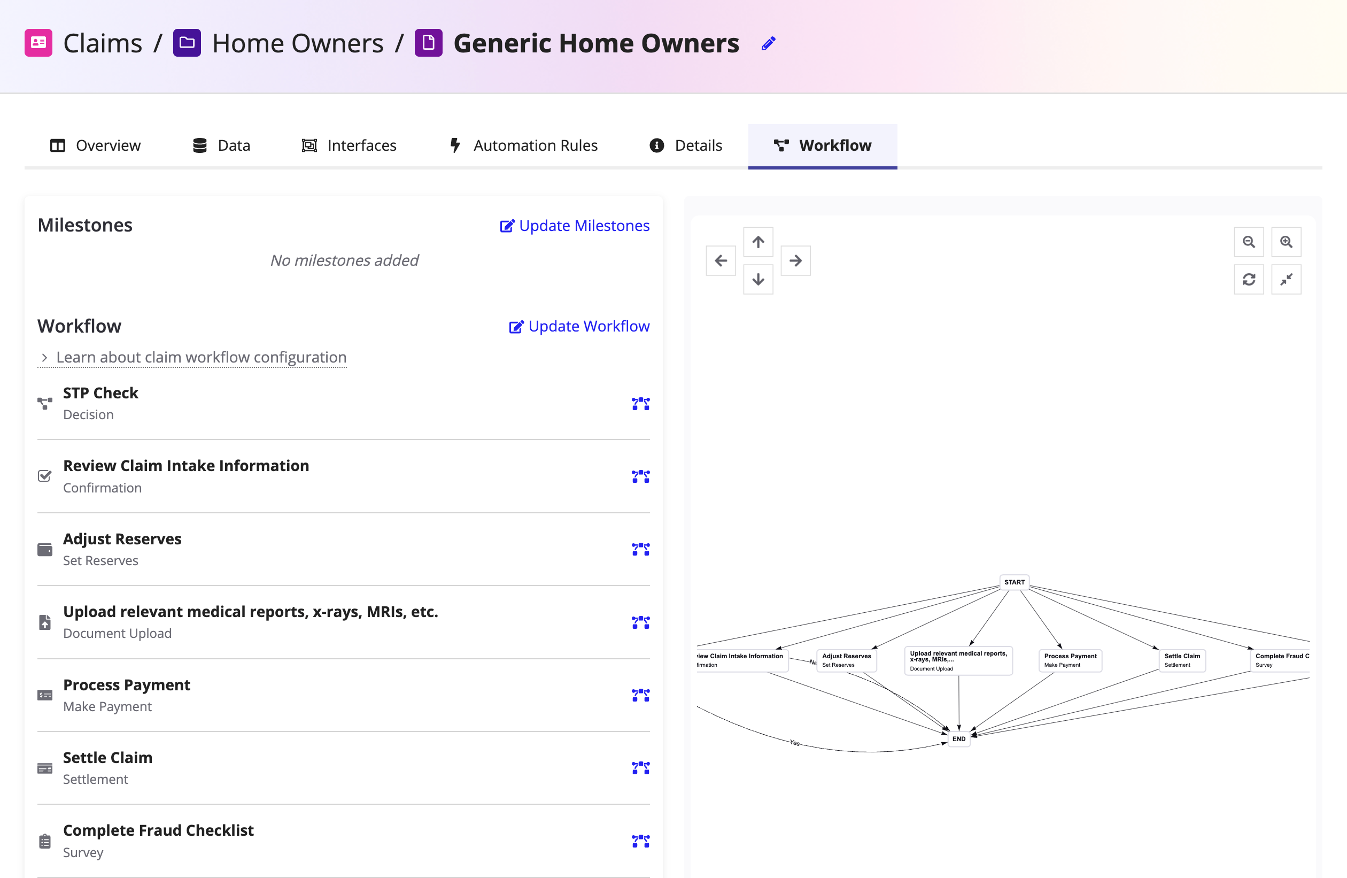Click the flow icon for STP Check
Viewport: 1347px width, 878px height.
[x=641, y=404]
